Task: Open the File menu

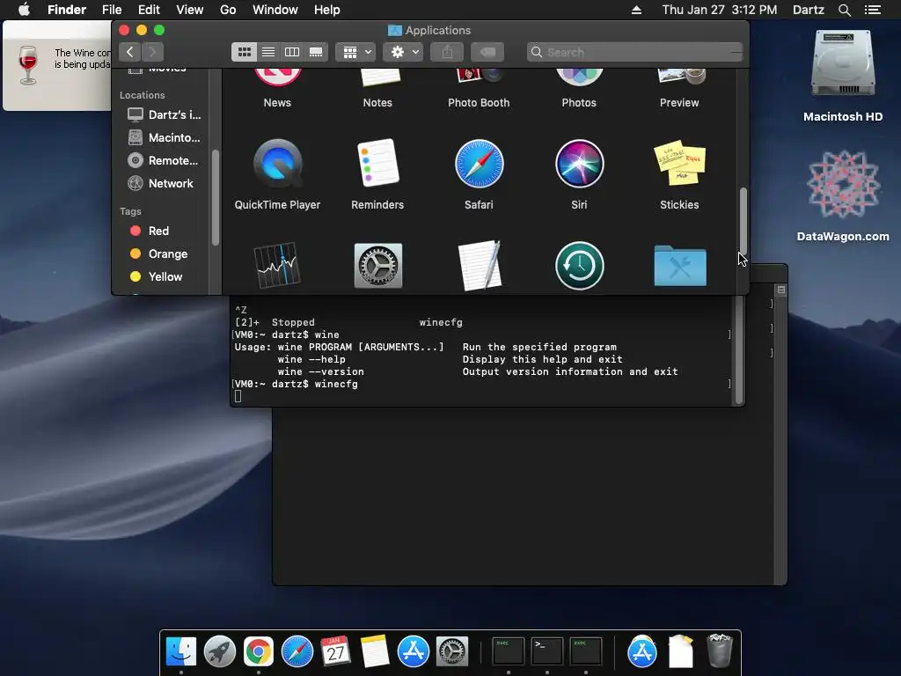Action: pyautogui.click(x=112, y=10)
